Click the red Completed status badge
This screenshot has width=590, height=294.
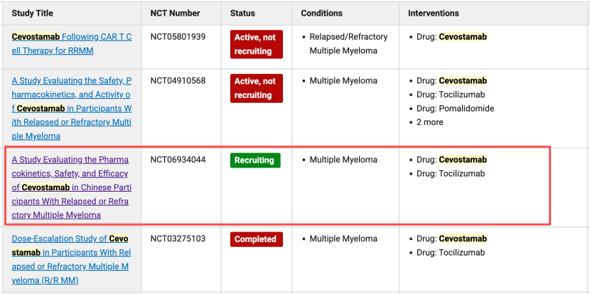(256, 239)
